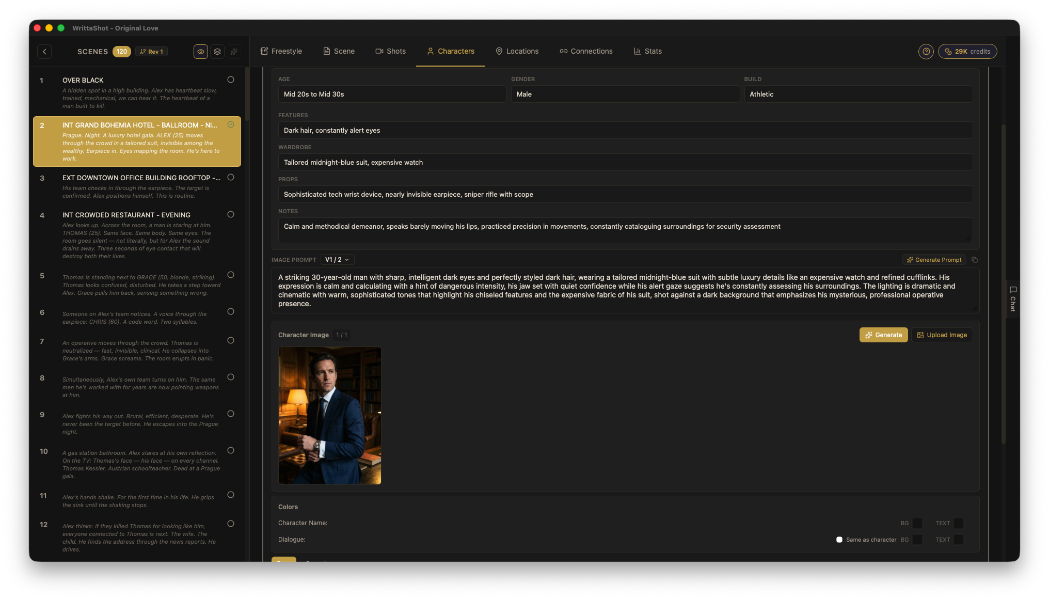Click the Generate Prompt button
The image size is (1049, 600).
click(934, 260)
